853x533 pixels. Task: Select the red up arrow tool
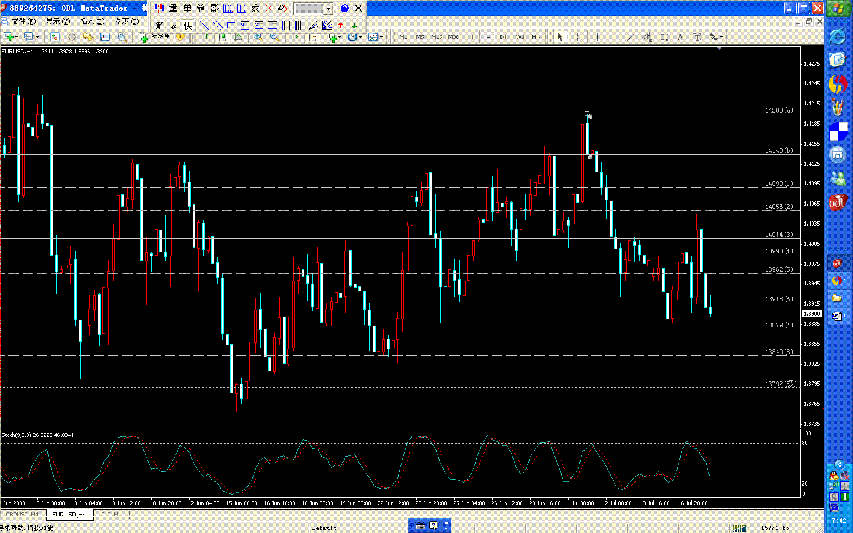(341, 25)
